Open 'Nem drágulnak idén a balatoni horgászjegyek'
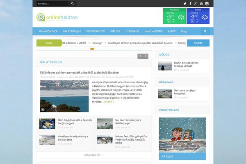The width and height of the screenshot is (246, 164). click(x=75, y=122)
